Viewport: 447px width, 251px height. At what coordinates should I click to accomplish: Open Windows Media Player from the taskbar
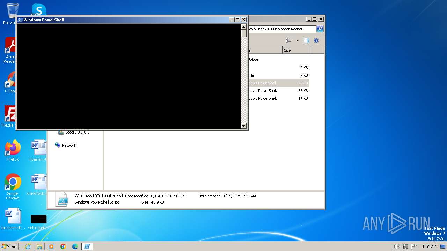click(51, 246)
